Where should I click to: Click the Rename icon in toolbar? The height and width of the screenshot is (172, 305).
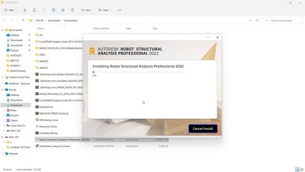point(53,10)
